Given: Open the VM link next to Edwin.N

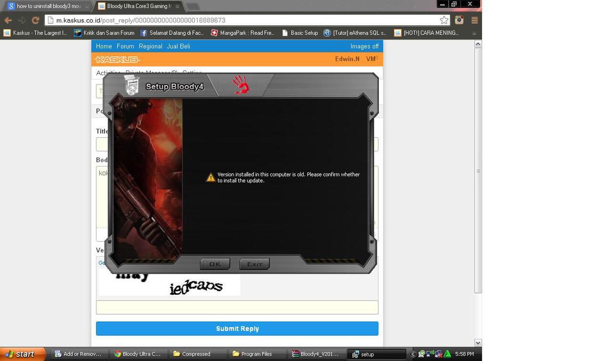Looking at the screenshot, I should (372, 59).
